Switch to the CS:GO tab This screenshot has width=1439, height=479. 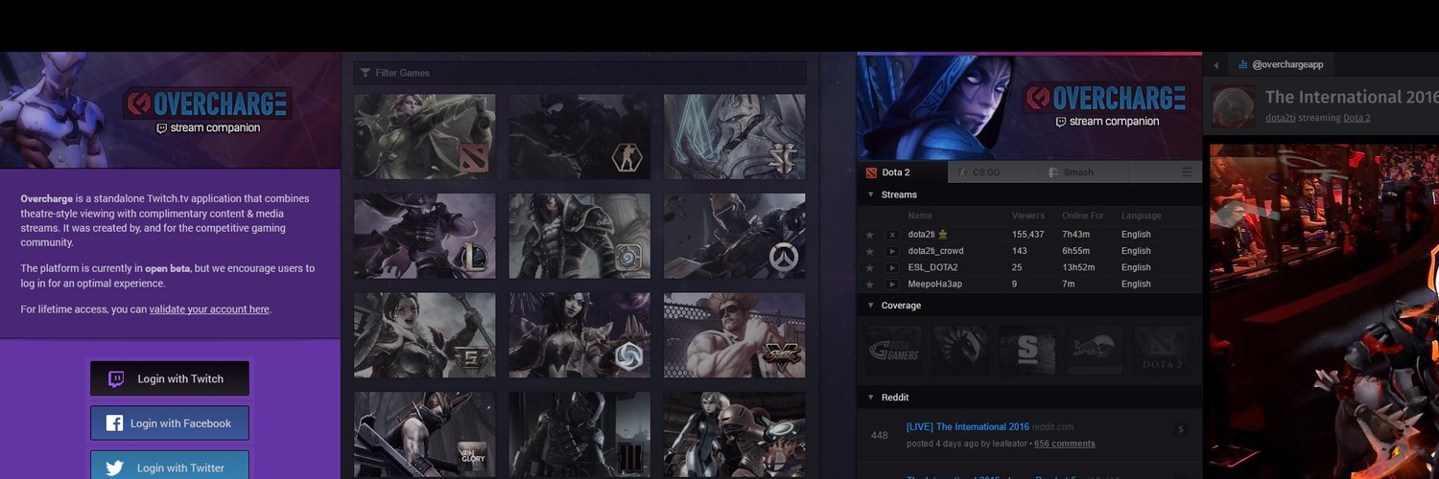[x=992, y=172]
